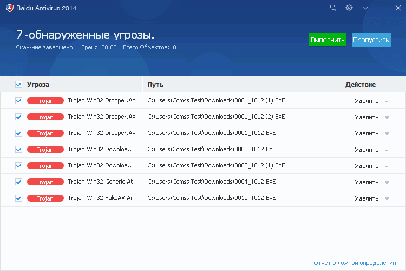Click path ending 0004_1012.EXE

211,182
